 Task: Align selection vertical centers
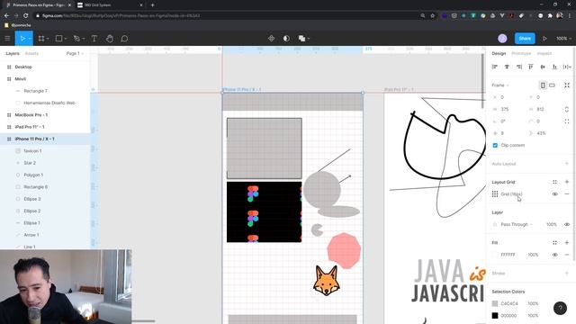click(x=543, y=67)
